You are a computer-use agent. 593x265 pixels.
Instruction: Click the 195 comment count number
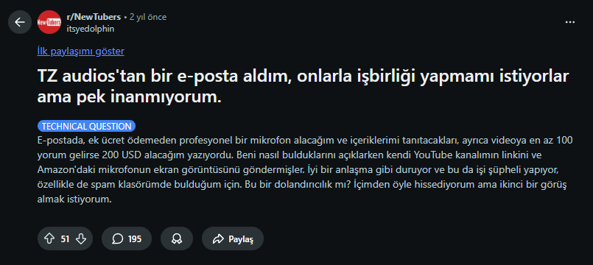pyautogui.click(x=135, y=239)
